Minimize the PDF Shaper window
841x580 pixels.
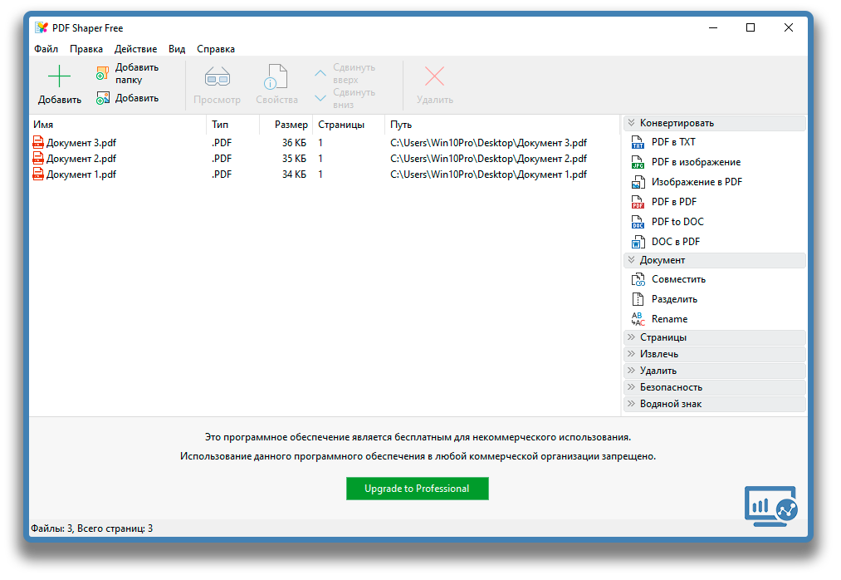pyautogui.click(x=713, y=27)
